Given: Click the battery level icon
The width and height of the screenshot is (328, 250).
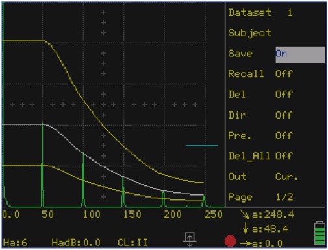Looking at the screenshot, I should coord(320,233).
